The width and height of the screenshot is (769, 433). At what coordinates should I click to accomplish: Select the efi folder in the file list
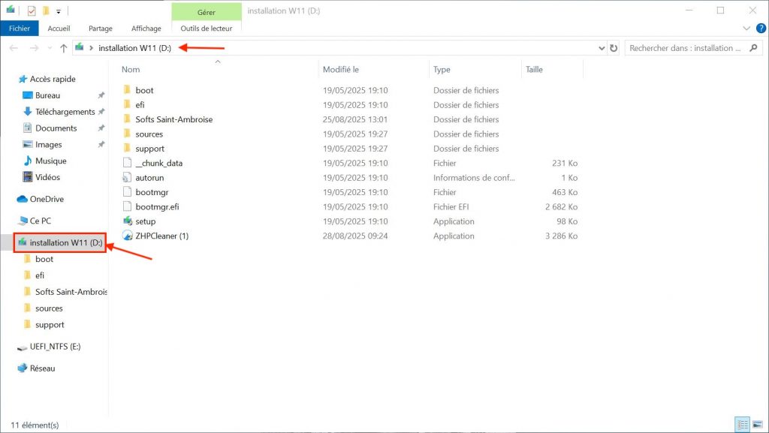pos(140,105)
